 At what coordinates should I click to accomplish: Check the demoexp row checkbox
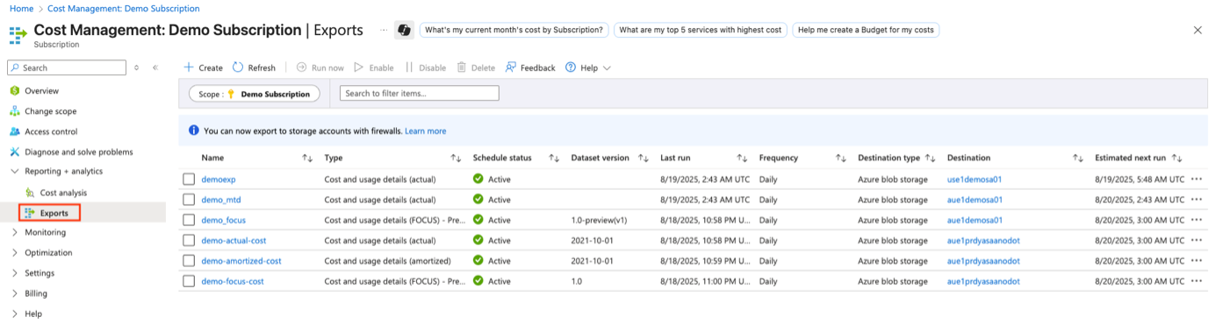tap(189, 179)
